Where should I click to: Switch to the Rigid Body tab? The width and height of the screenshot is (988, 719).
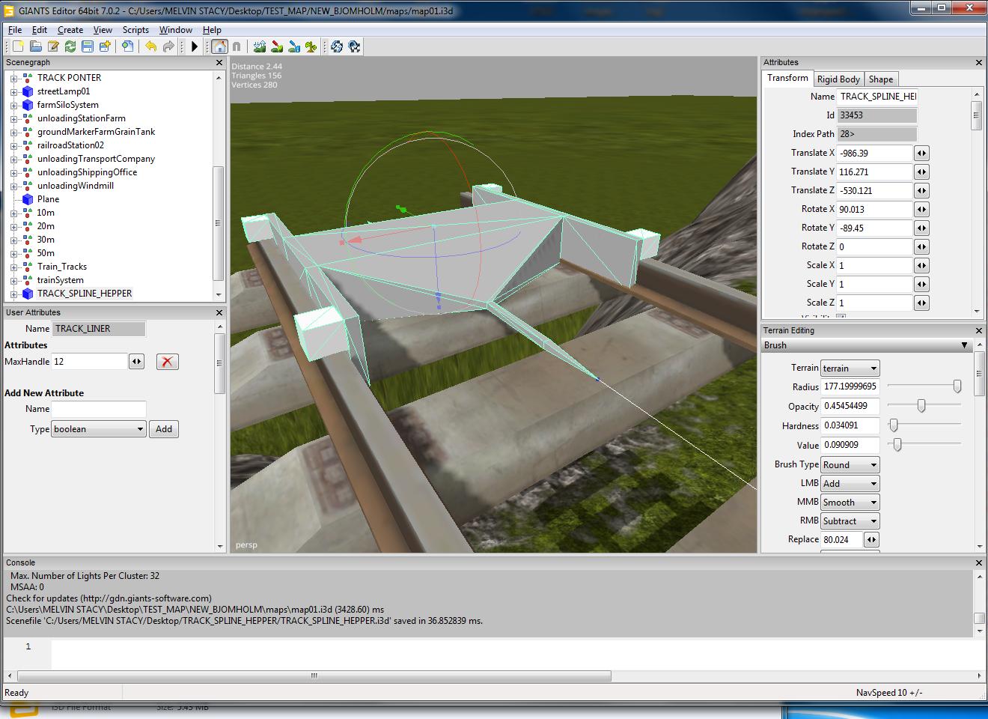pyautogui.click(x=838, y=79)
